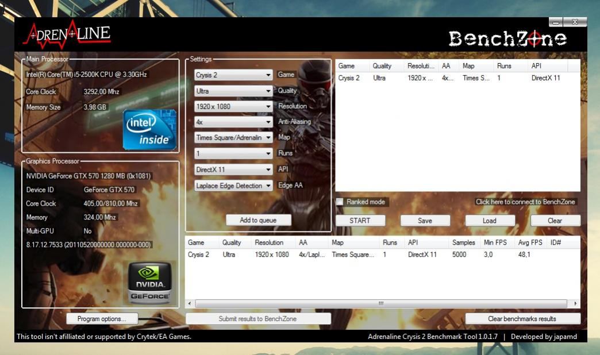Click NVIDIA GeForce GTX 570 1280 MB text

click(x=89, y=176)
